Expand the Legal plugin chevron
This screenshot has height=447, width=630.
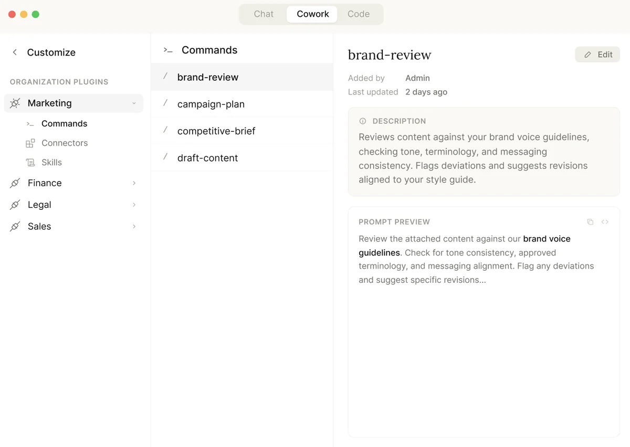tap(134, 205)
